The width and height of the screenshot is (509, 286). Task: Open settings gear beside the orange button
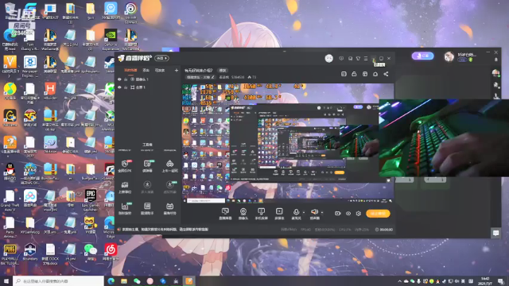click(x=359, y=214)
